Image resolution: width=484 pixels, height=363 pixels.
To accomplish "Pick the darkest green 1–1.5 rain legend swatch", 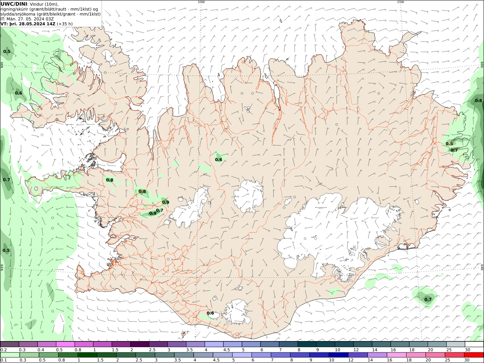I will coord(87,355).
